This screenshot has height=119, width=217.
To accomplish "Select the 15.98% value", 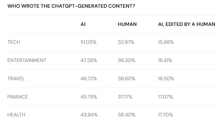I will (x=166, y=42).
